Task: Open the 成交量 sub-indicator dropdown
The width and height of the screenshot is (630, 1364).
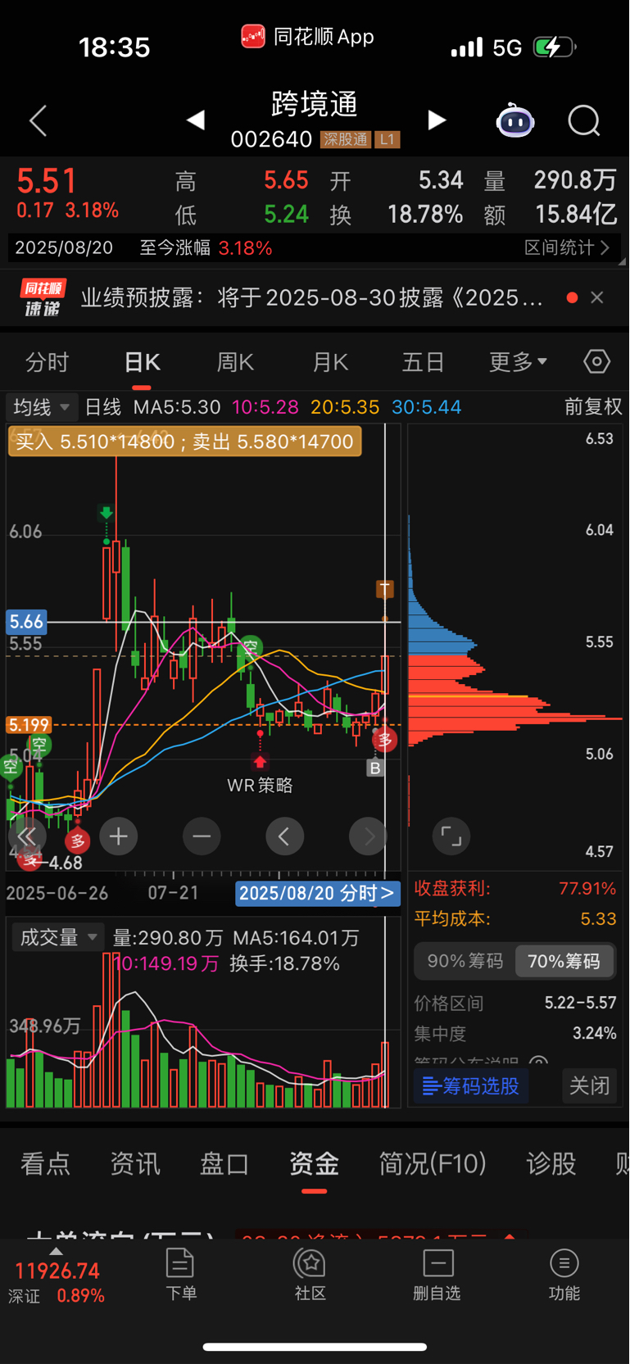Action: click(x=57, y=937)
